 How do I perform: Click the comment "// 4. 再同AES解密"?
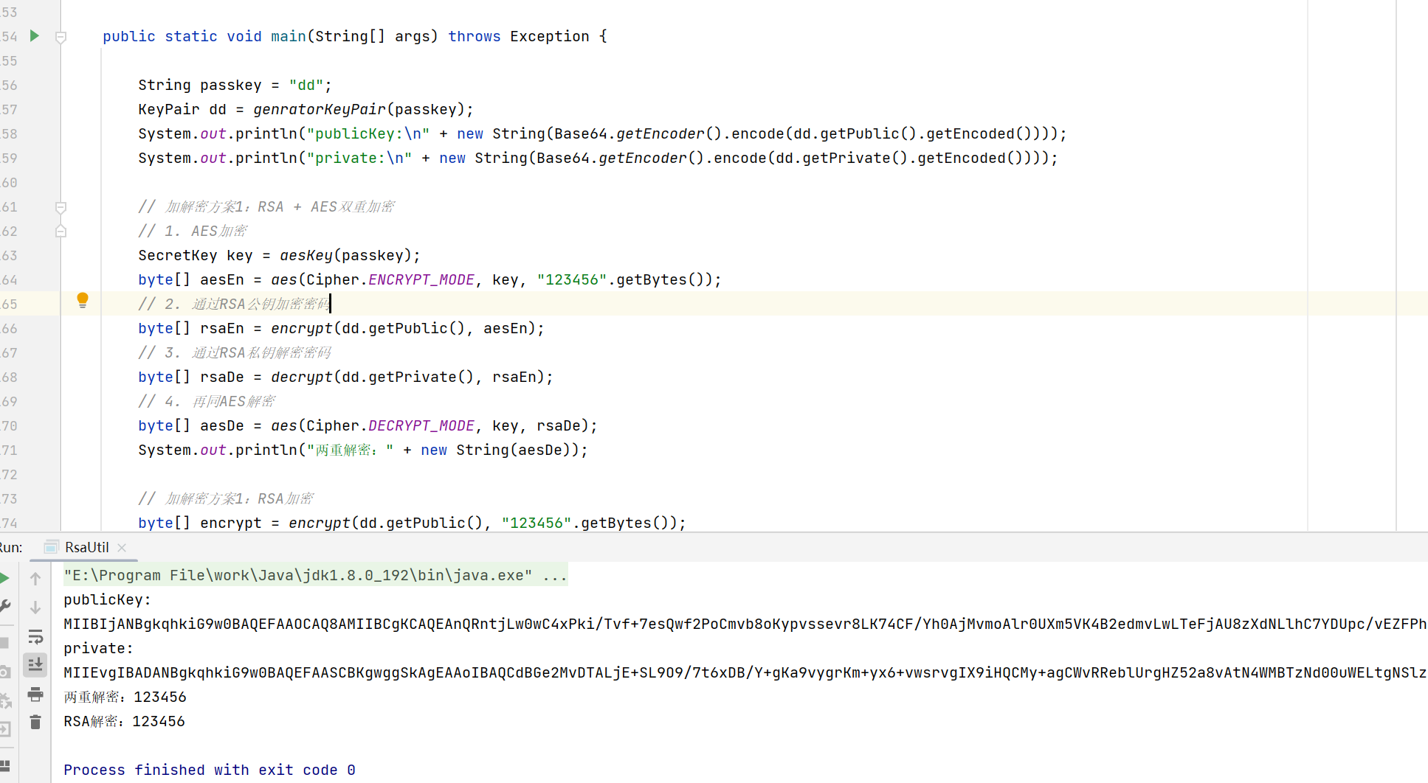click(x=207, y=401)
